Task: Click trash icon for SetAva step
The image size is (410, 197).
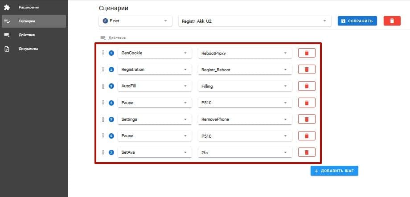Action: (x=306, y=152)
